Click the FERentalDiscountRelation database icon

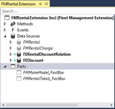(19, 54)
